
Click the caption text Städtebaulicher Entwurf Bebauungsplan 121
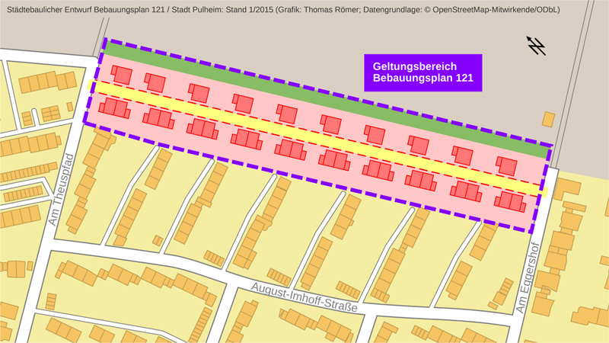pos(86,10)
